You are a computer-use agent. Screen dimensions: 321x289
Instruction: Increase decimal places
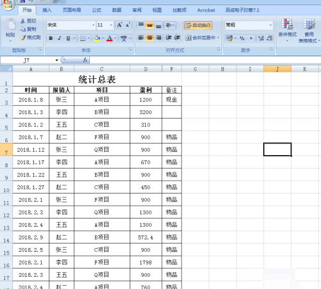pyautogui.click(x=261, y=38)
